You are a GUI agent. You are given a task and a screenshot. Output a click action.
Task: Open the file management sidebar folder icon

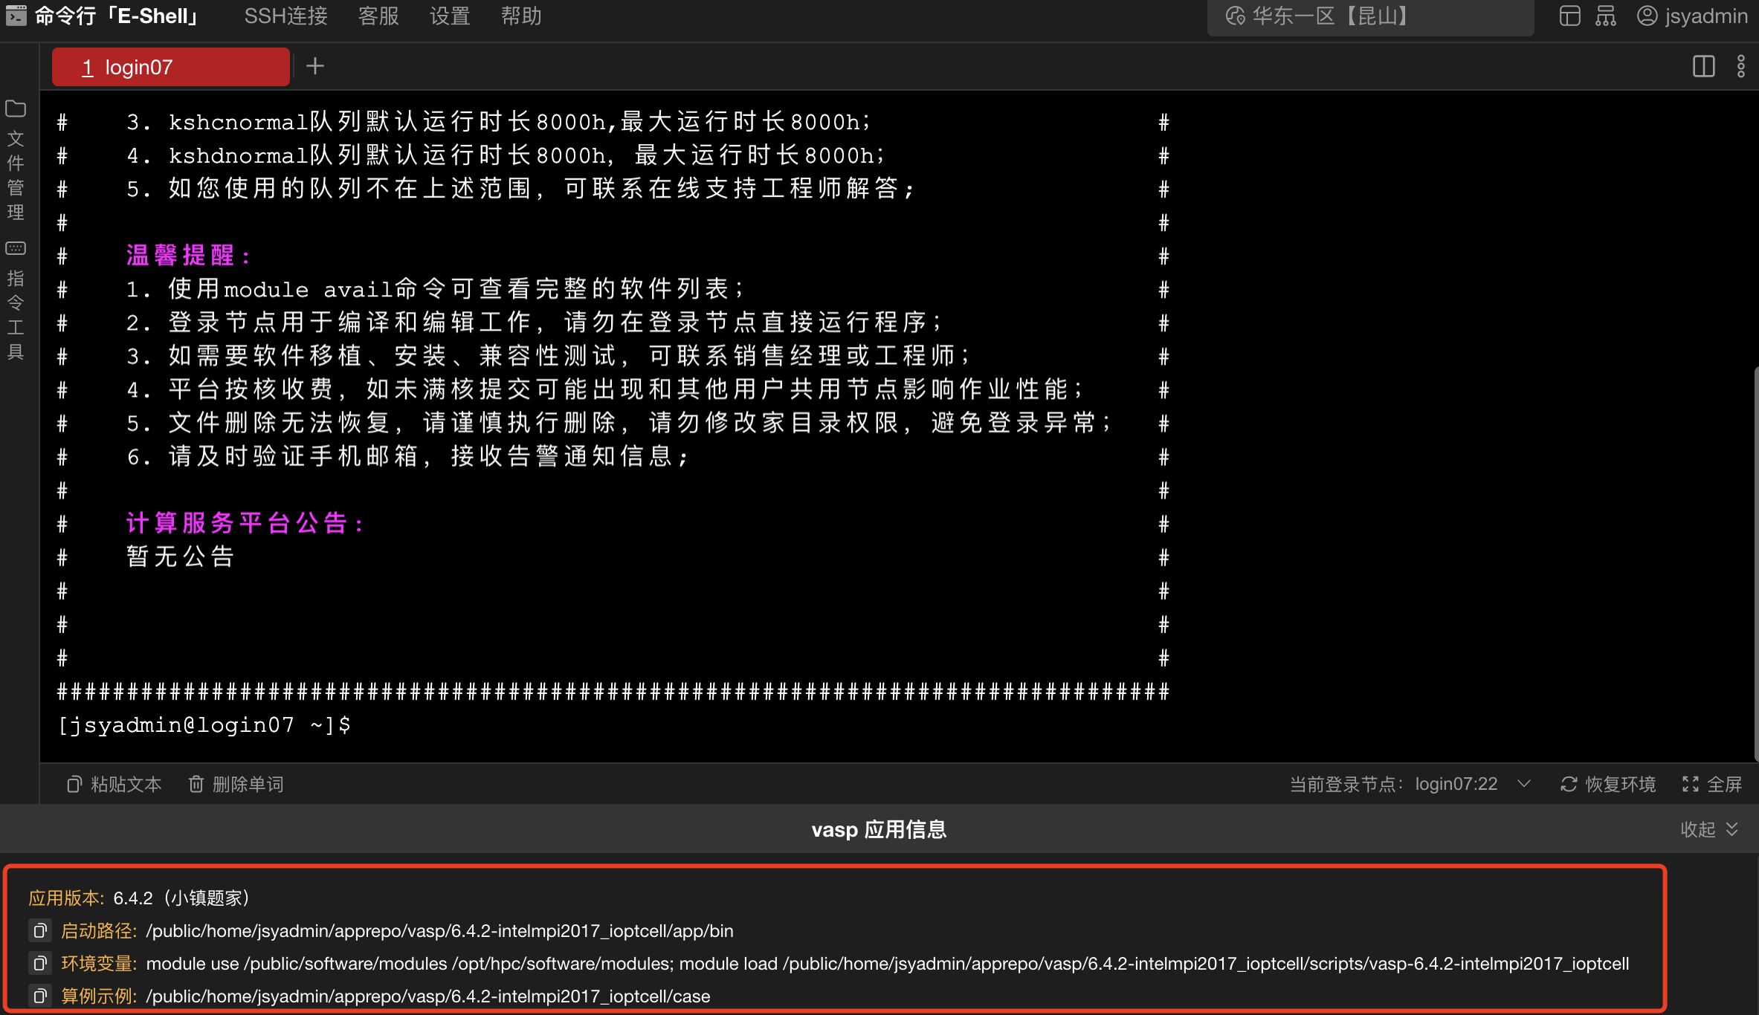[x=16, y=109]
